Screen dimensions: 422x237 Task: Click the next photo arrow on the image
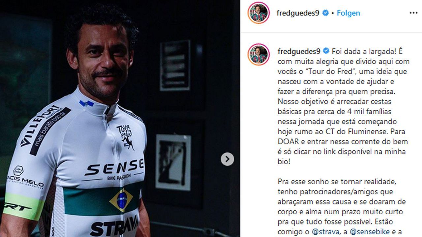point(227,159)
